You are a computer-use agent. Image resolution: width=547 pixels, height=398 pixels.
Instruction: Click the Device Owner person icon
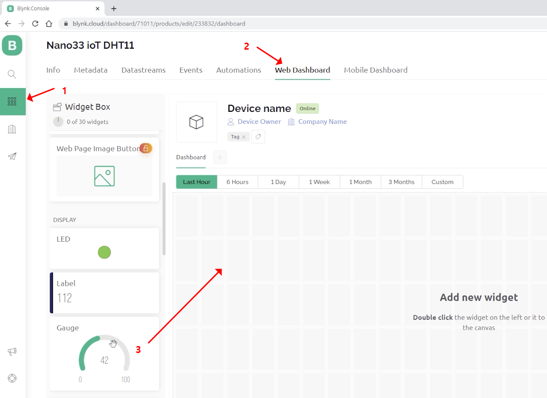point(231,122)
